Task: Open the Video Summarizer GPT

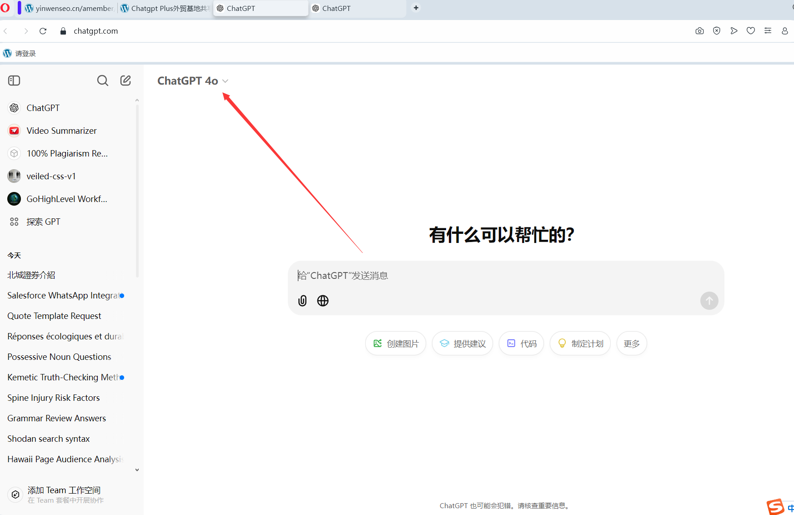Action: pos(61,131)
